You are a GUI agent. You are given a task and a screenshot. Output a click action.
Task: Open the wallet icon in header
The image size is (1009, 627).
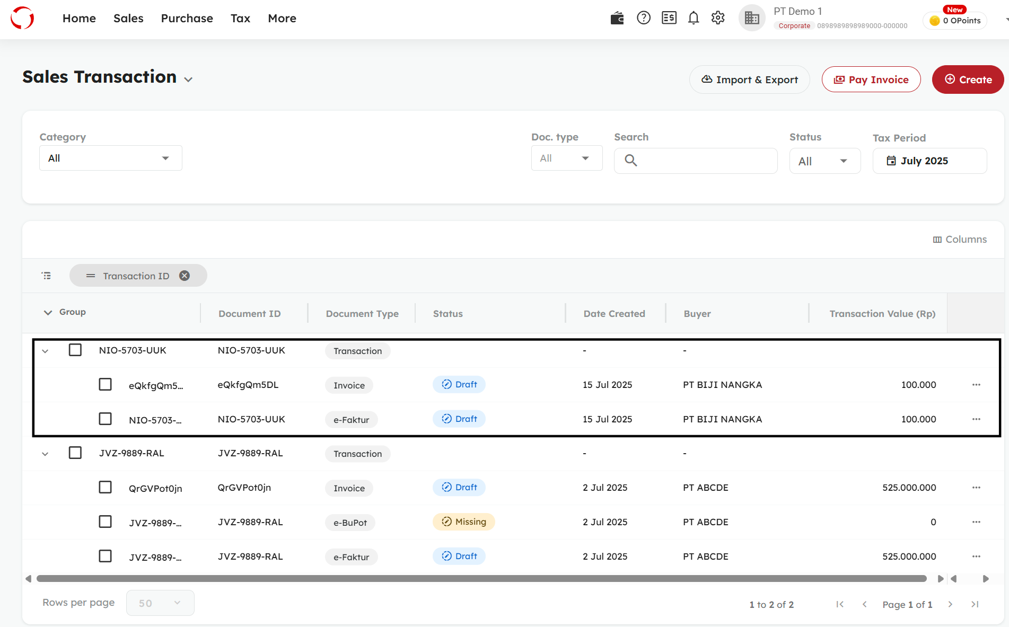pyautogui.click(x=617, y=18)
